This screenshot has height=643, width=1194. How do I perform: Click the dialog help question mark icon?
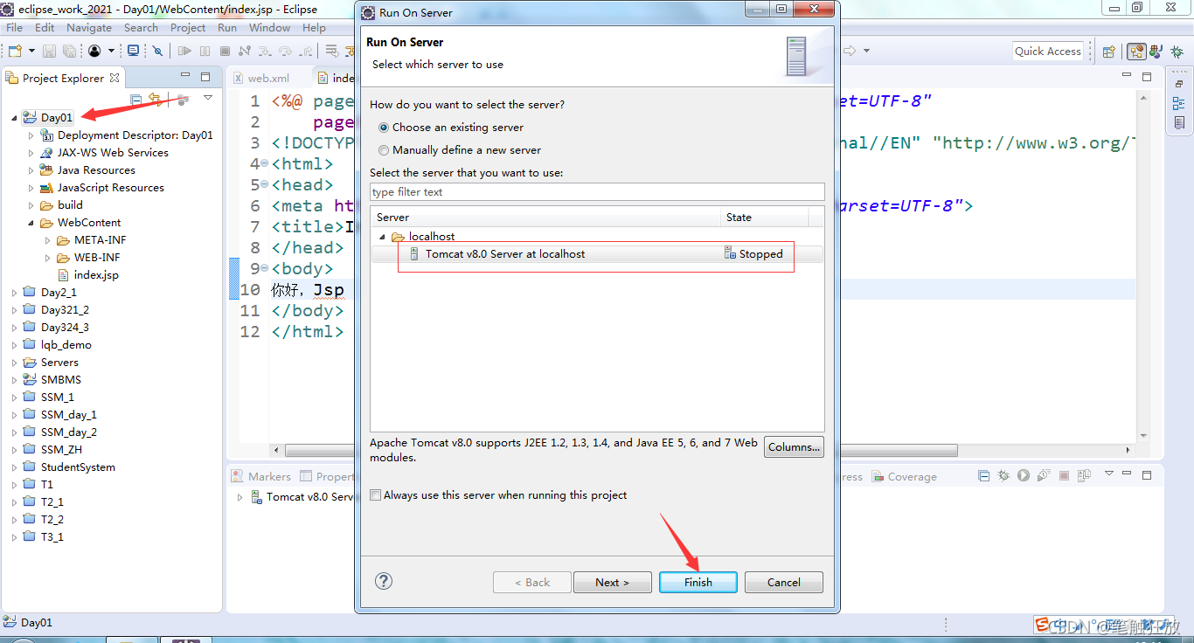[x=383, y=581]
